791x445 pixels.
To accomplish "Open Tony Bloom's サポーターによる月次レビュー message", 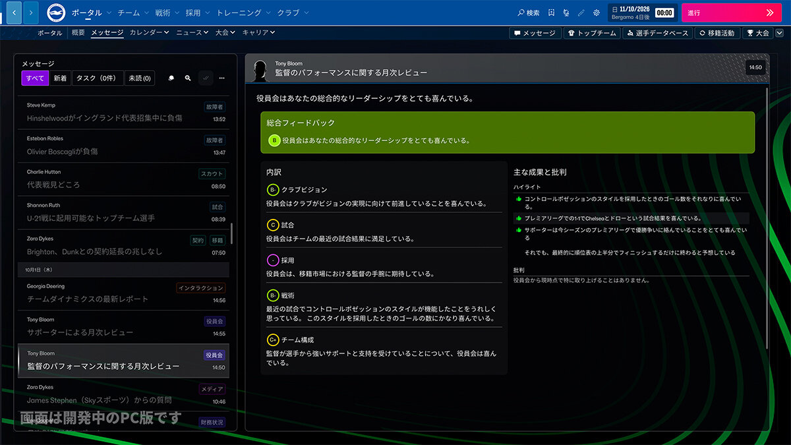I will point(124,327).
